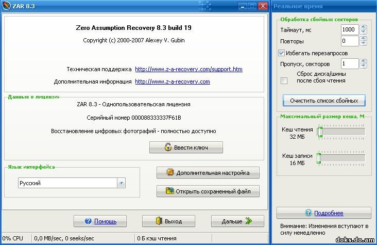Click the 0 Б кэш чтения status entry
The height and width of the screenshot is (245, 377).
[x=157, y=238]
